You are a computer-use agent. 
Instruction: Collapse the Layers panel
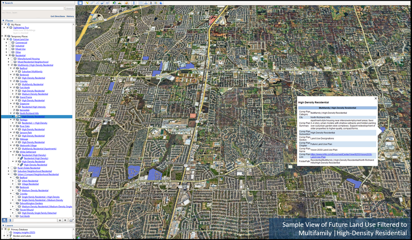(x=3, y=225)
